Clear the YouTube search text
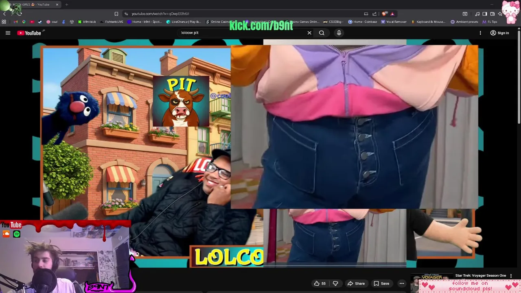Image resolution: width=521 pixels, height=293 pixels. pyautogui.click(x=309, y=33)
